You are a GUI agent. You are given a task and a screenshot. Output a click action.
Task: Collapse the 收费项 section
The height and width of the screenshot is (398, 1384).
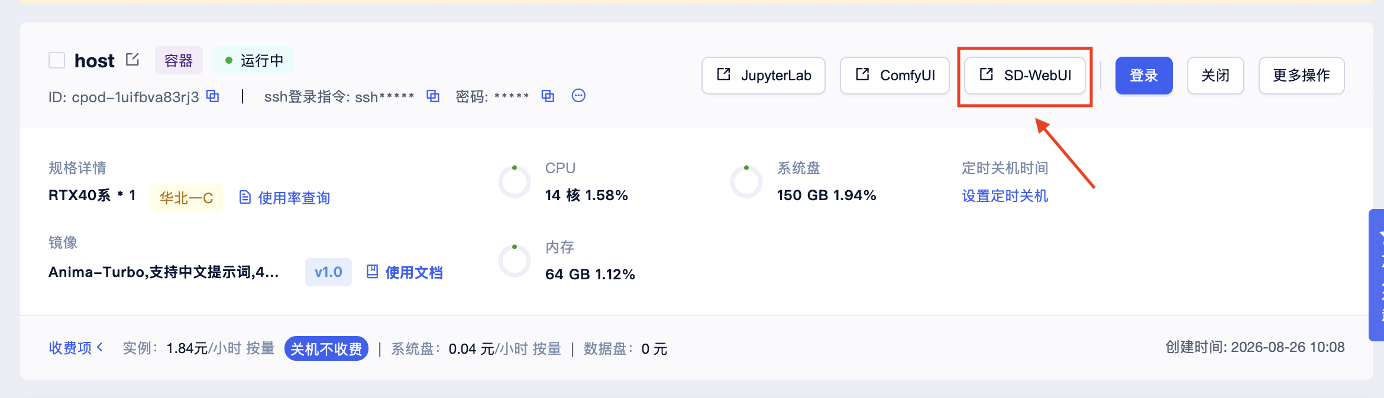76,348
